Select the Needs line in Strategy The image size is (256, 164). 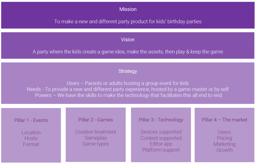pyautogui.click(x=128, y=89)
